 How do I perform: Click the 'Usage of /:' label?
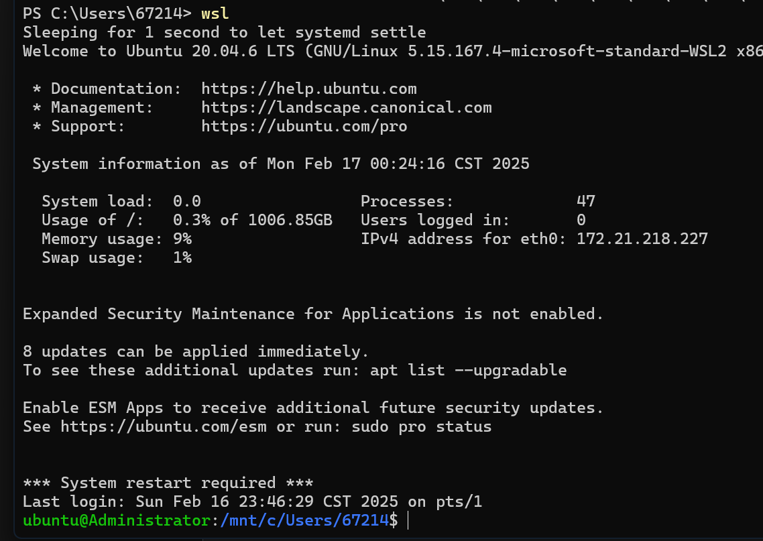[x=93, y=221]
